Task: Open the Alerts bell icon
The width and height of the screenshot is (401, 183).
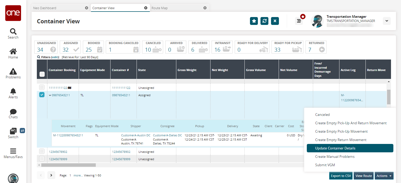Action: coord(13,91)
